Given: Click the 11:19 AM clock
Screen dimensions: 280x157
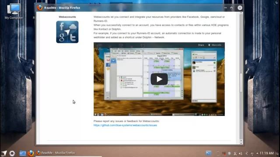Looking at the screenshot, I should (x=266, y=153).
